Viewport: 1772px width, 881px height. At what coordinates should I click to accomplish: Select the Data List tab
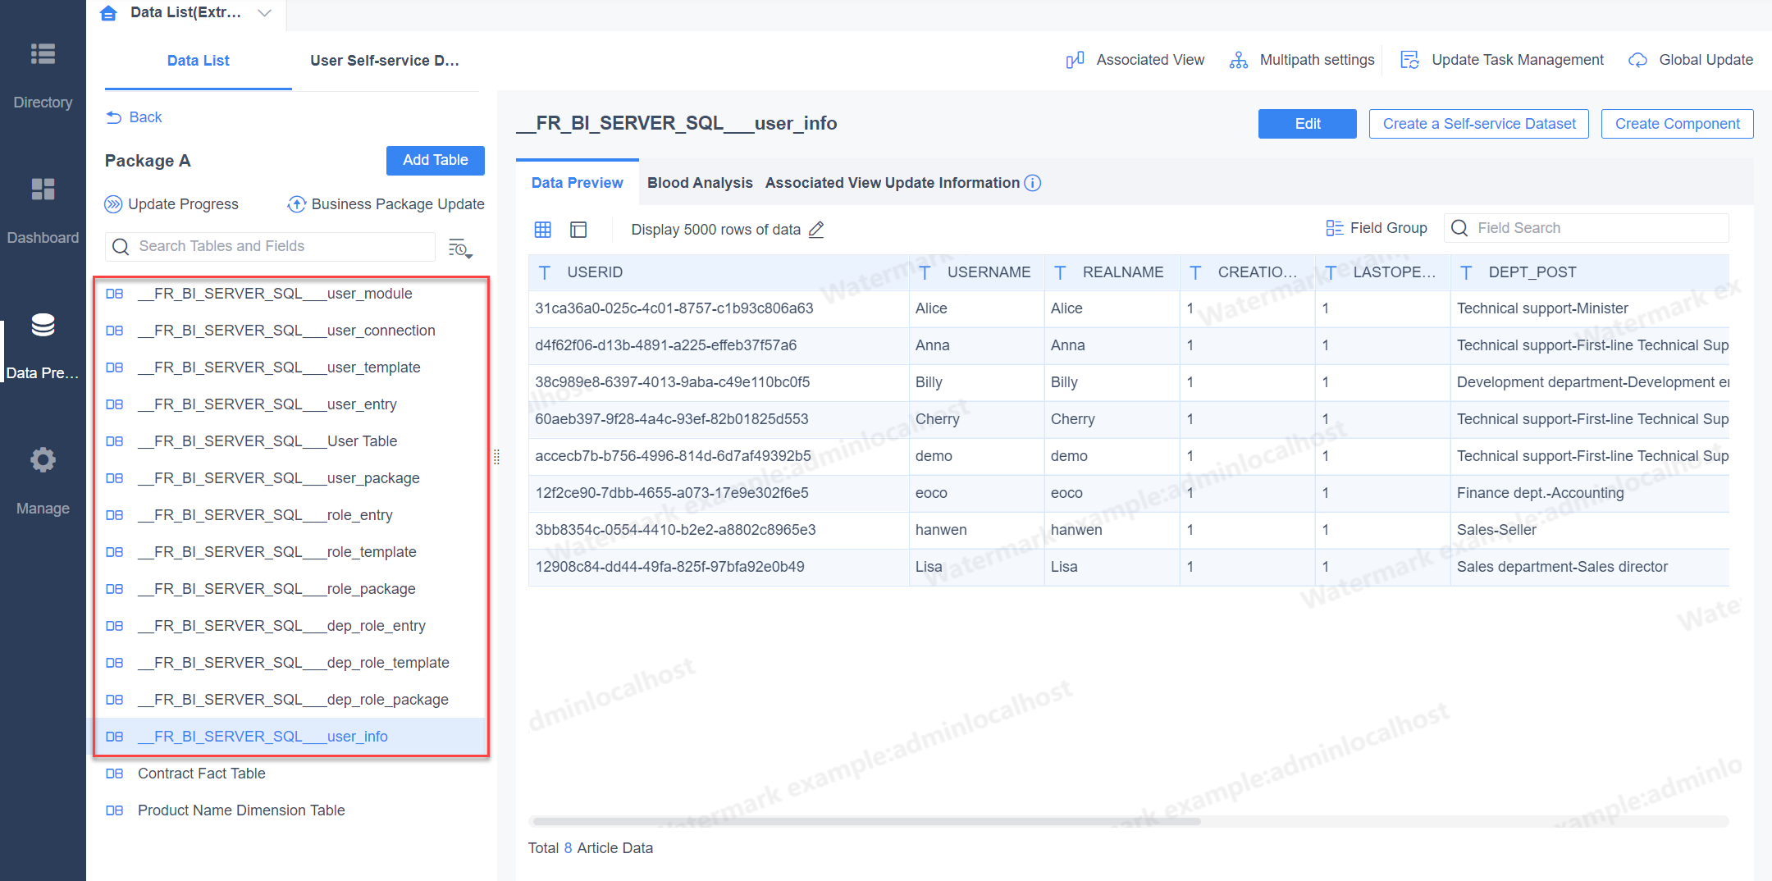[199, 61]
